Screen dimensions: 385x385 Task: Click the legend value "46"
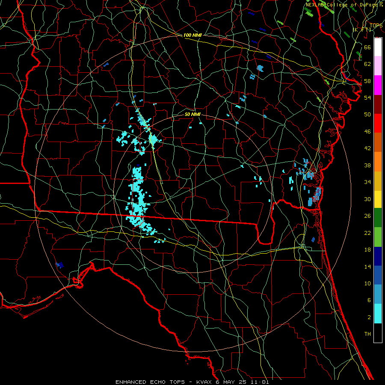367,132
